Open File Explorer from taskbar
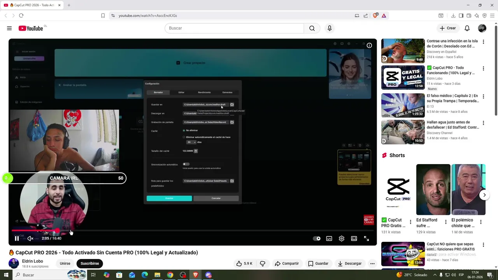 (x=157, y=275)
